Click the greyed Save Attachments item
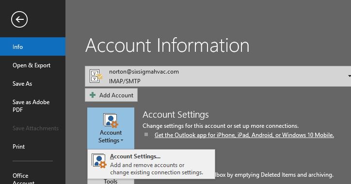 click(35, 128)
